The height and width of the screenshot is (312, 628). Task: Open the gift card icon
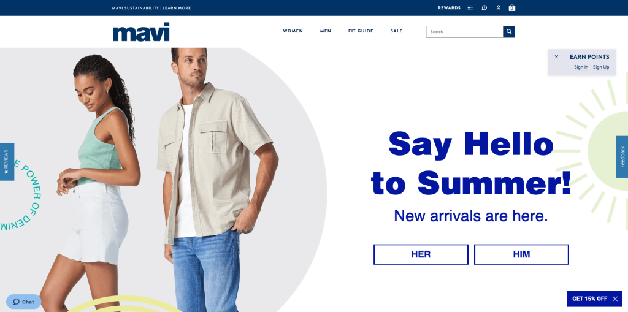tap(470, 7)
